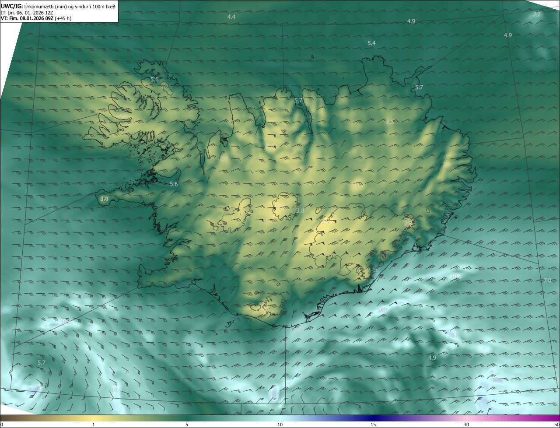Screen dimensions: 560x428
Task: Click the 4.4 precipitation value on the map
Action: tap(231, 17)
